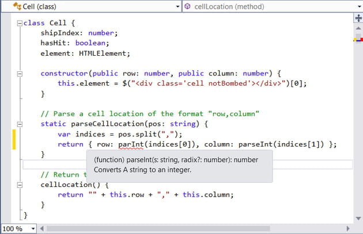Click the horizontal scrollbar right arrow

(348, 229)
